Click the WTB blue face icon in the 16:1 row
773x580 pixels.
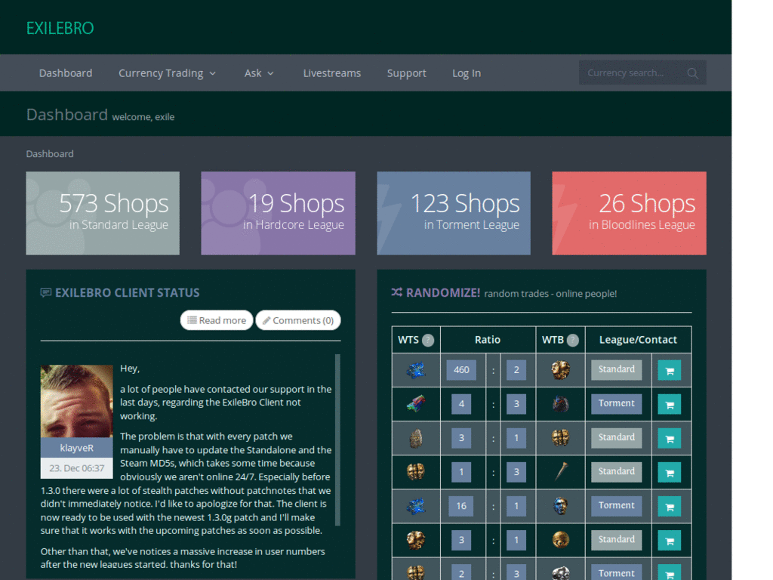coord(560,506)
